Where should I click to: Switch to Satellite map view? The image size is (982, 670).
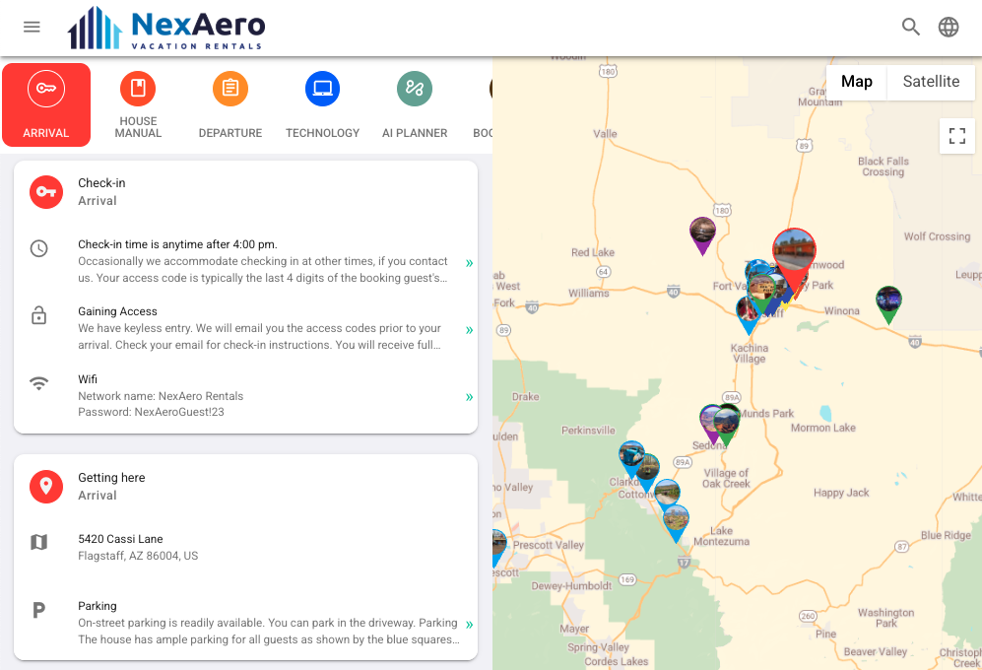(930, 82)
